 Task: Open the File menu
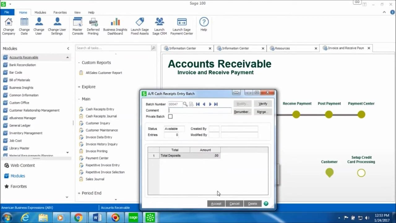point(7,12)
